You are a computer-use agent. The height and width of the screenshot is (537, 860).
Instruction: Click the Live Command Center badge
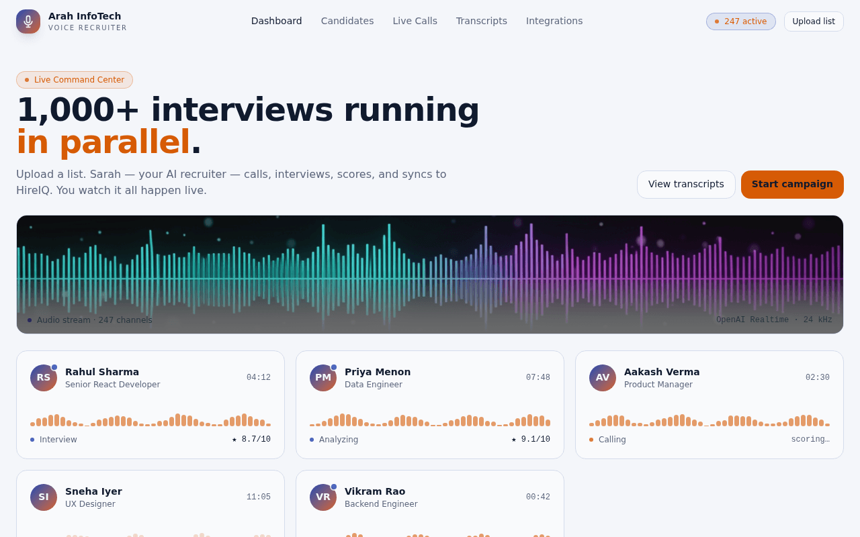75,80
